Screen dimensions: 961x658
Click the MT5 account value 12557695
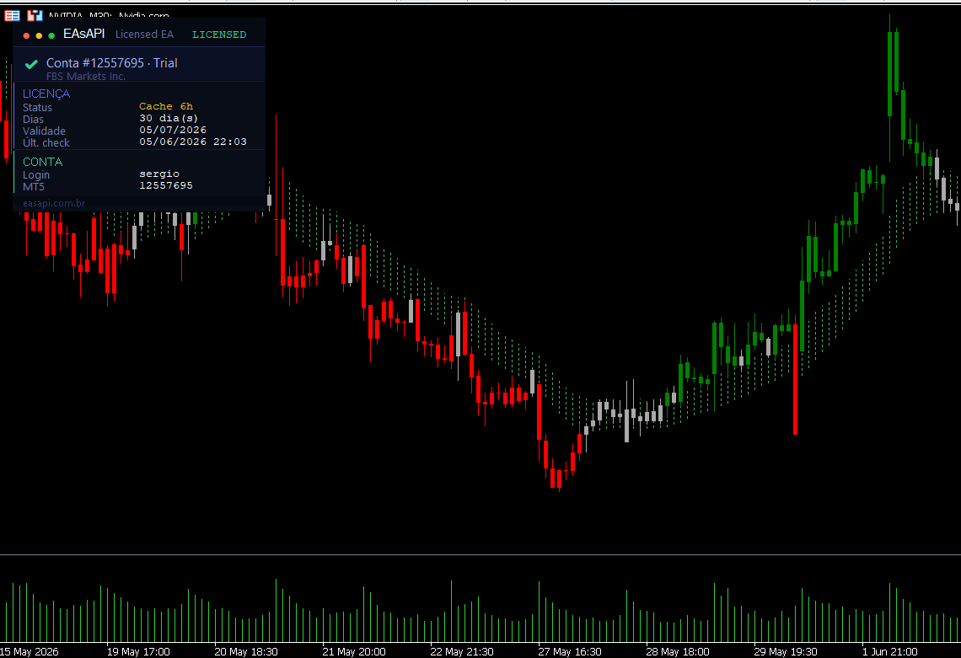point(166,185)
